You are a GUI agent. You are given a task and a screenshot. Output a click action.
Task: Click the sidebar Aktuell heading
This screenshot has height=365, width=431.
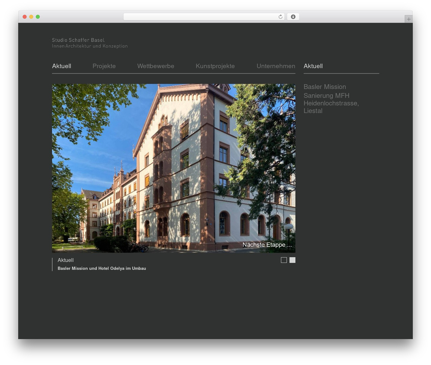313,66
